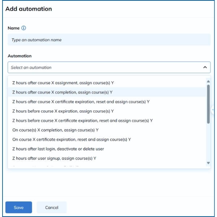This screenshot has height=217, width=217.
Task: Select 'Z hours before course X expiration' option
Action: (63, 111)
